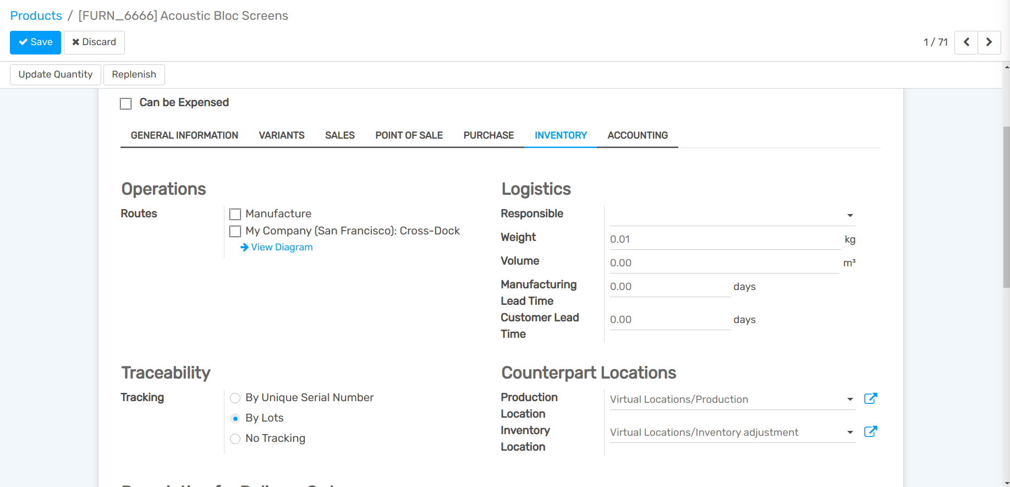
Task: Expand the Inventory Location dropdown
Action: pos(850,433)
